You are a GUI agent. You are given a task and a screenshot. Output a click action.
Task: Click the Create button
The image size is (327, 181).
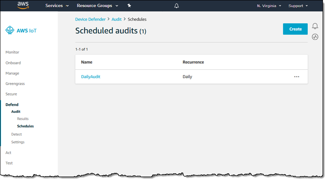pyautogui.click(x=295, y=29)
